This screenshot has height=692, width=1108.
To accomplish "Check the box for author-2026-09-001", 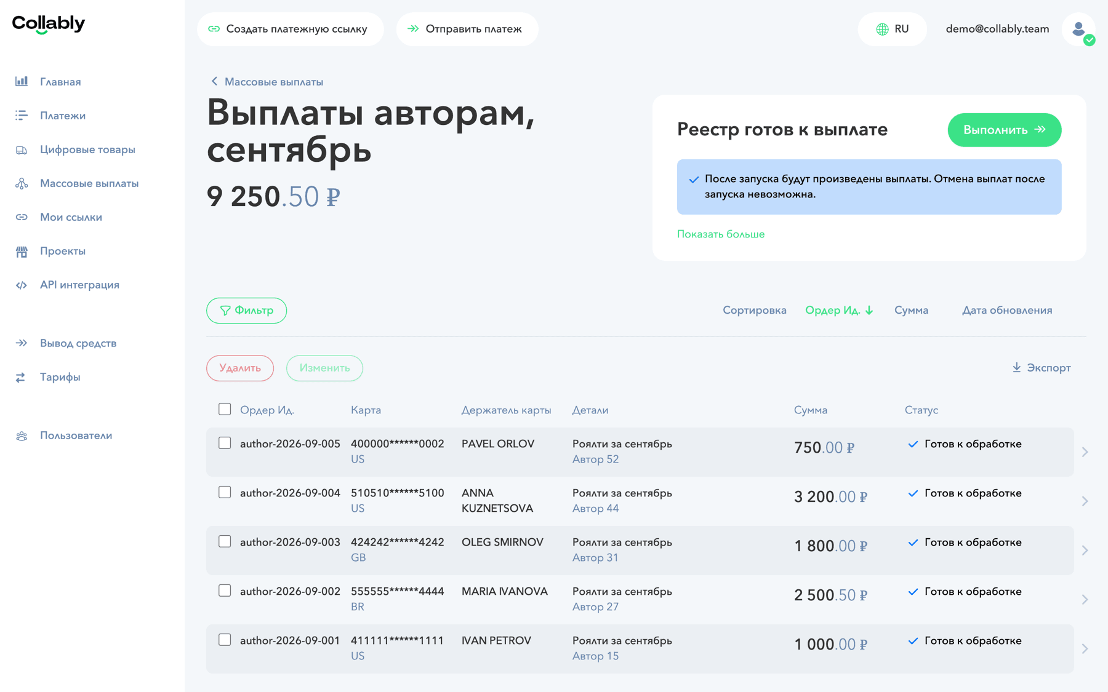I will point(225,640).
